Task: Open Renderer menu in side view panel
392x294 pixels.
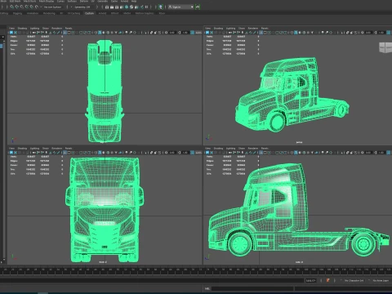Action: point(253,149)
